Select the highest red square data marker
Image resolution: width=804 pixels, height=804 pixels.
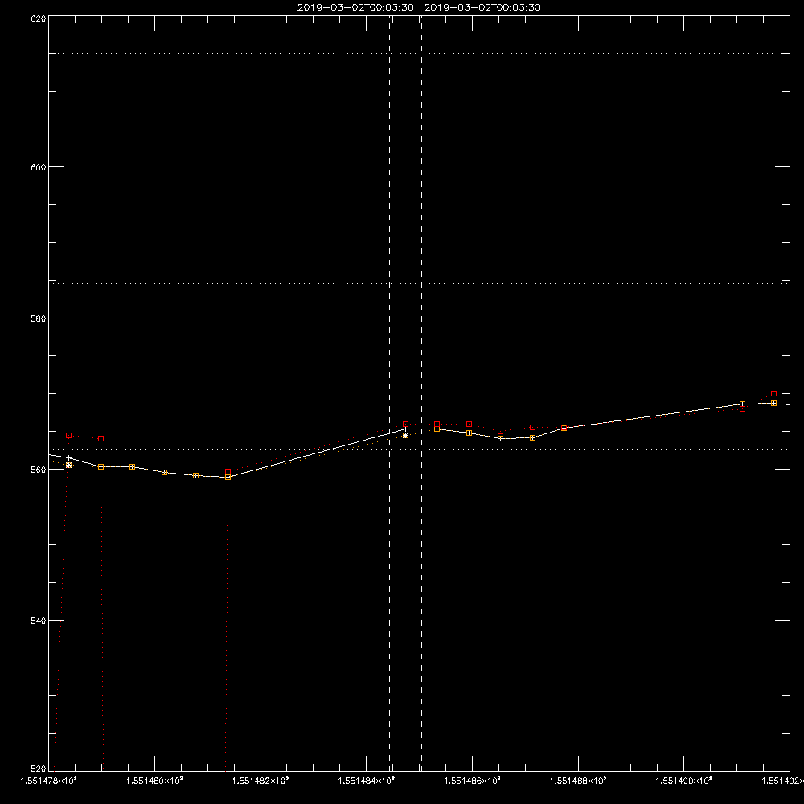click(773, 394)
